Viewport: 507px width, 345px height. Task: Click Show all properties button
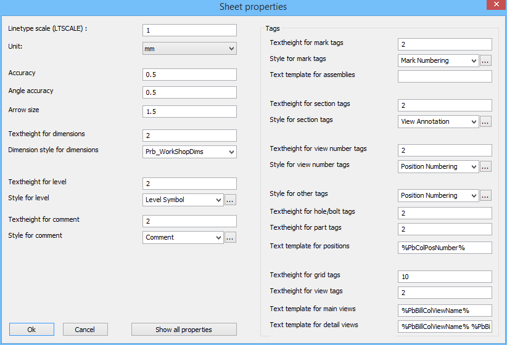[x=184, y=330]
